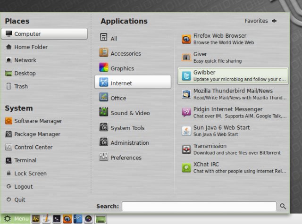Screen dimensions: 302x224
Task: Click the terminal icon in the taskbar
Action: pyautogui.click(x=57, y=219)
